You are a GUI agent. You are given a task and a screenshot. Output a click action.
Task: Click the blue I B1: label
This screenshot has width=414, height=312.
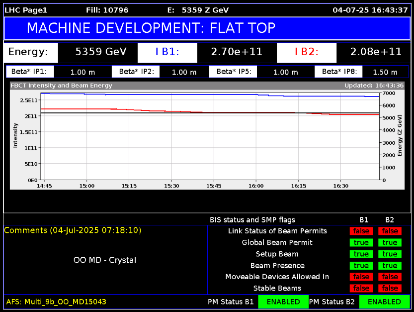[x=167, y=52]
